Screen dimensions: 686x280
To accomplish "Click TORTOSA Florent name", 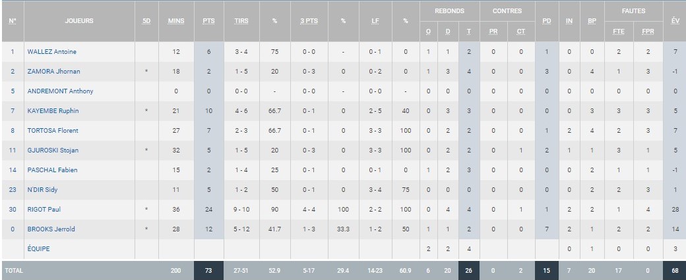I will coord(53,130).
